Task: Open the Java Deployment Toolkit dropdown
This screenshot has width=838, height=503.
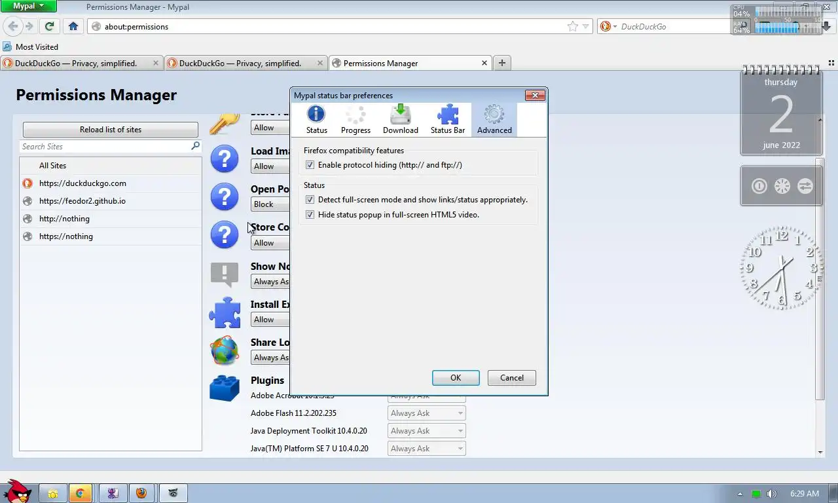Action: pos(426,431)
